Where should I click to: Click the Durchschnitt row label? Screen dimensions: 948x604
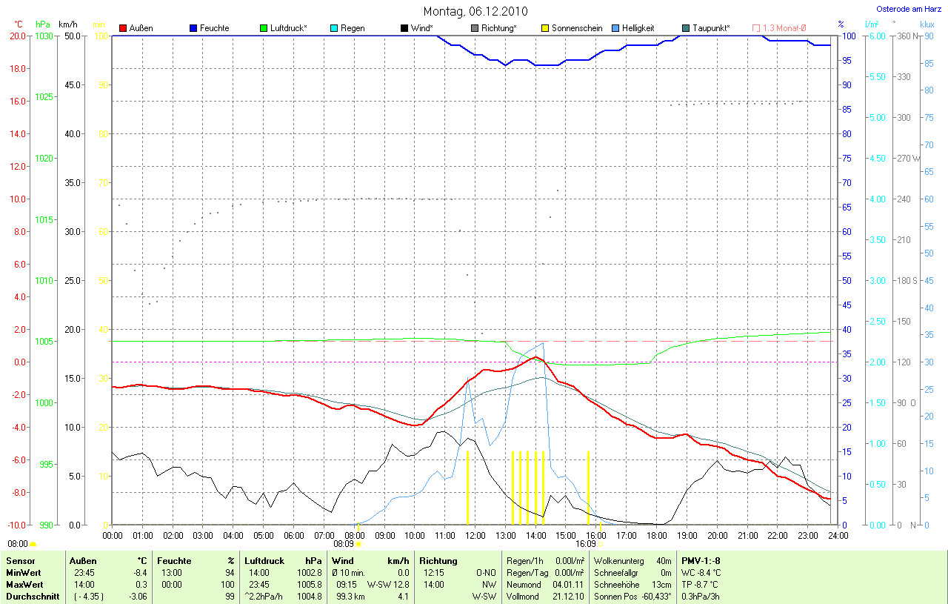[x=33, y=596]
